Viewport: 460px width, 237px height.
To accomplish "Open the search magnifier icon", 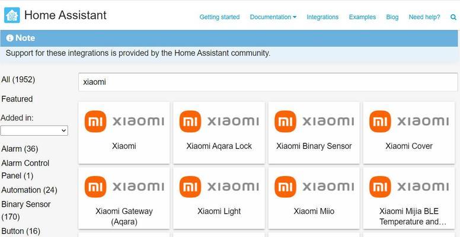I will [453, 17].
